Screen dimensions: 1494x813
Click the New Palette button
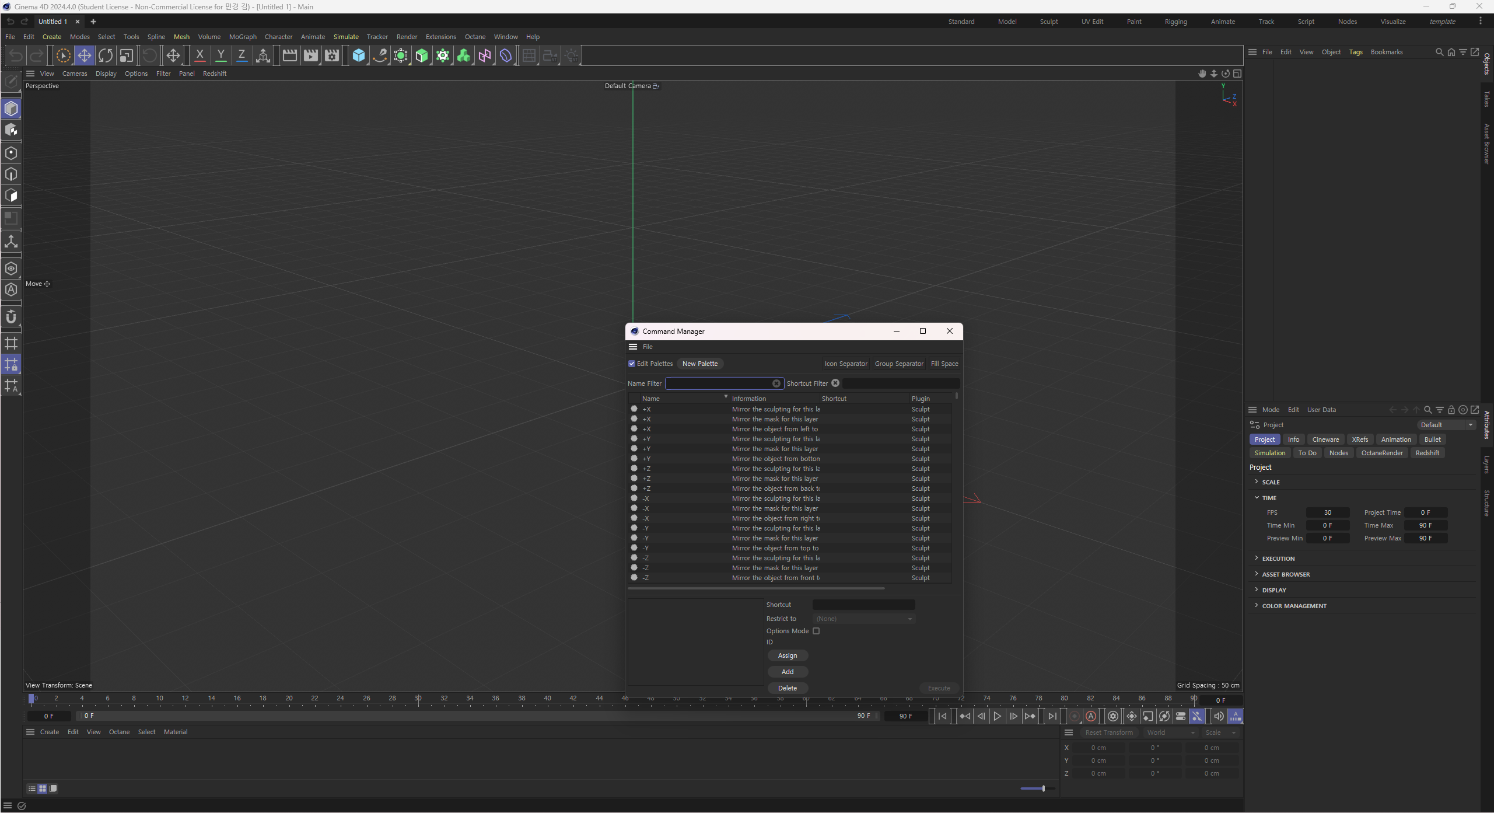point(700,364)
